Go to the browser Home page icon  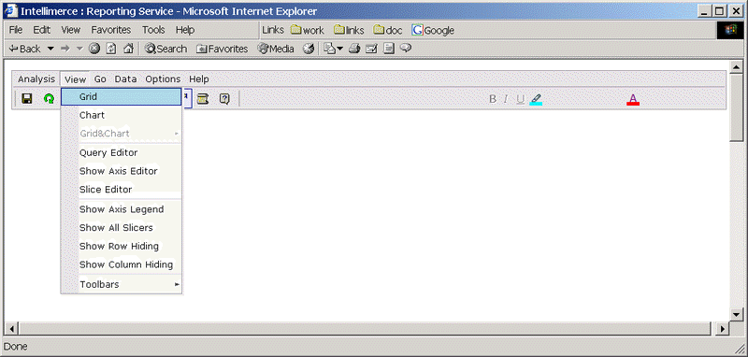(128, 49)
